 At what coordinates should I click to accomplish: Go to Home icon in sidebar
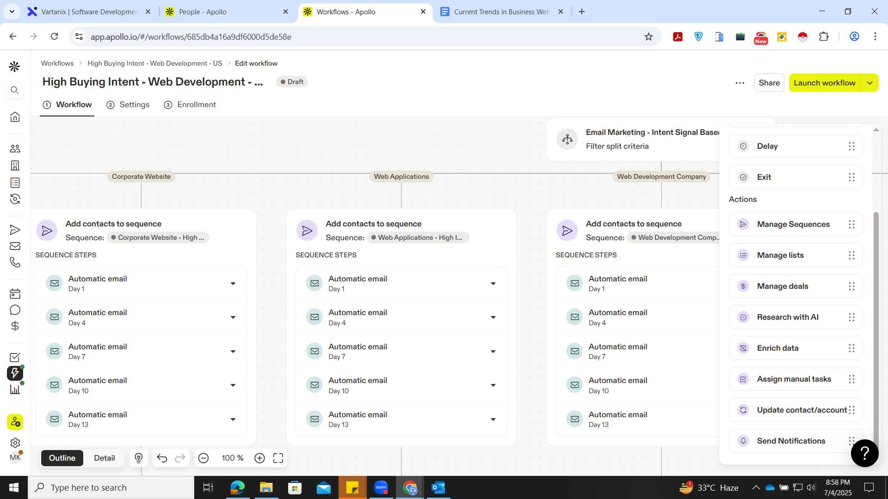[15, 116]
